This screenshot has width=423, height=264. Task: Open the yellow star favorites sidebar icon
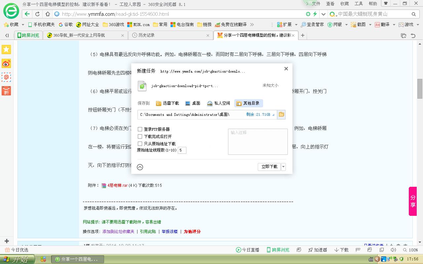pos(6,49)
